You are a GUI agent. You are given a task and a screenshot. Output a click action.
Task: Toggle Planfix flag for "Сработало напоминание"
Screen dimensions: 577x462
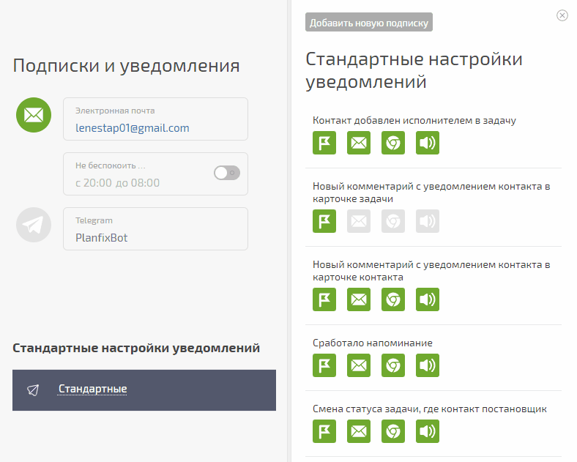tap(324, 365)
